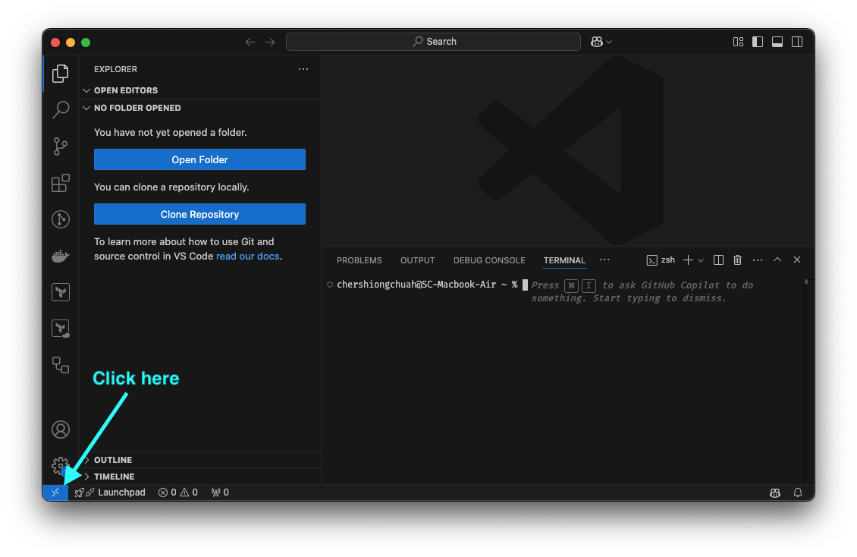Show more panel tabs via ellipsis after TERMINAL
Screen dimensions: 857x557
pyautogui.click(x=604, y=260)
